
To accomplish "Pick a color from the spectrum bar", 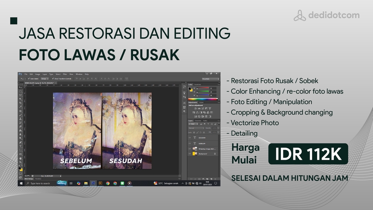I will click(203, 99).
